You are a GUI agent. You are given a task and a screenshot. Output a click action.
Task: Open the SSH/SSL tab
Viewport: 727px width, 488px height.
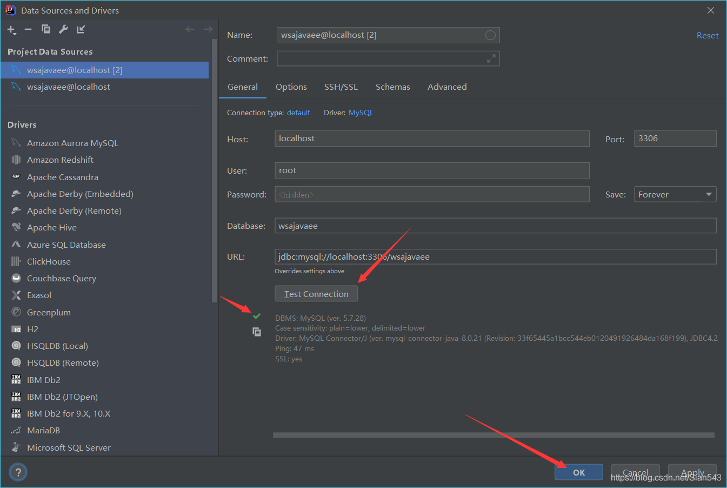pos(341,87)
